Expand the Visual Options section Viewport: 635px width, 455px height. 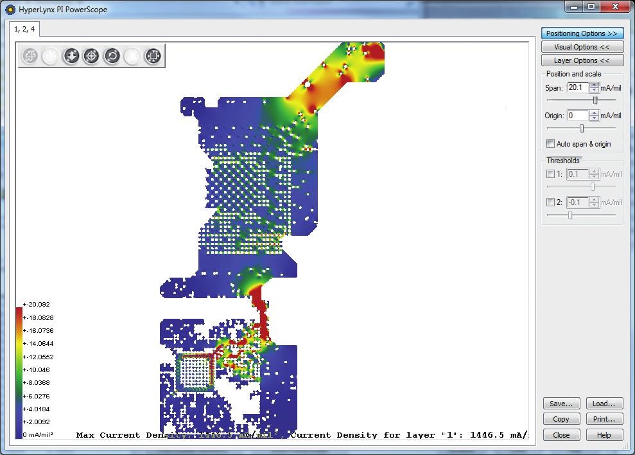582,47
